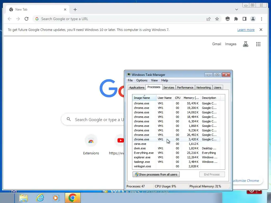The image size is (271, 203).
Task: Select chrome.exe using 55,476 K memory
Action: click(x=176, y=103)
